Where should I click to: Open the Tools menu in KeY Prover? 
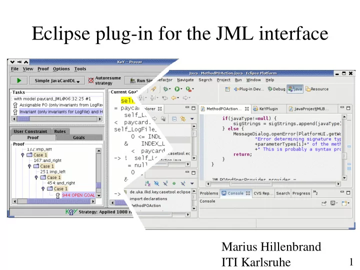click(x=80, y=68)
